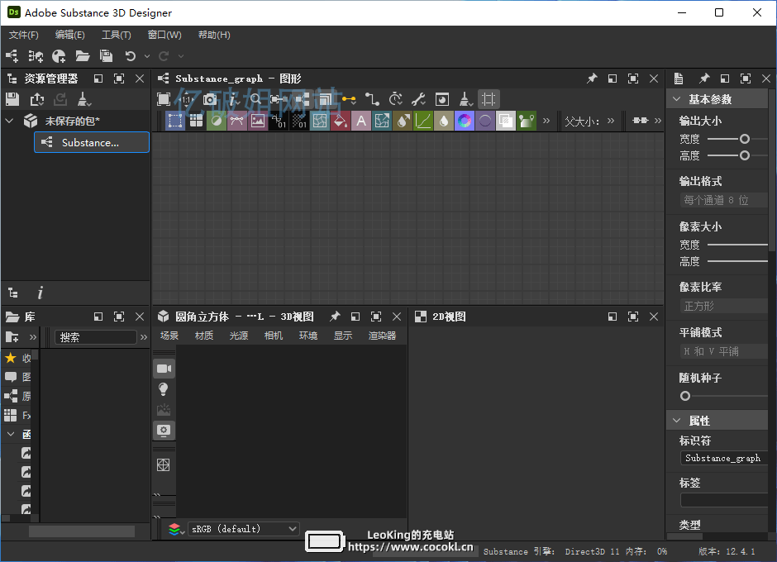
Task: Add an HSL node (color ring icon)
Action: pos(465,121)
